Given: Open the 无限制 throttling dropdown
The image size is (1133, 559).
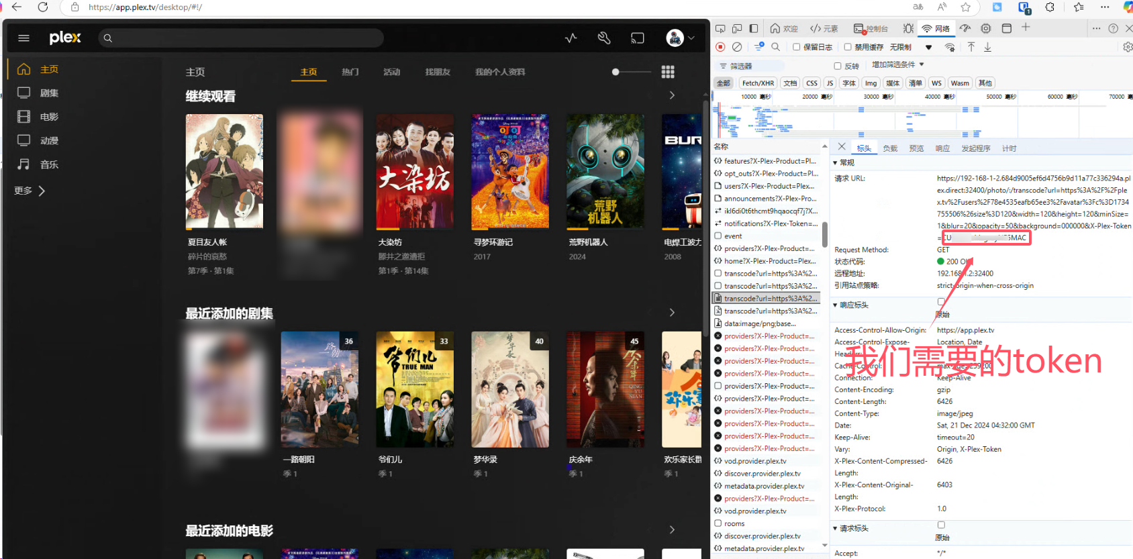Looking at the screenshot, I should (911, 47).
